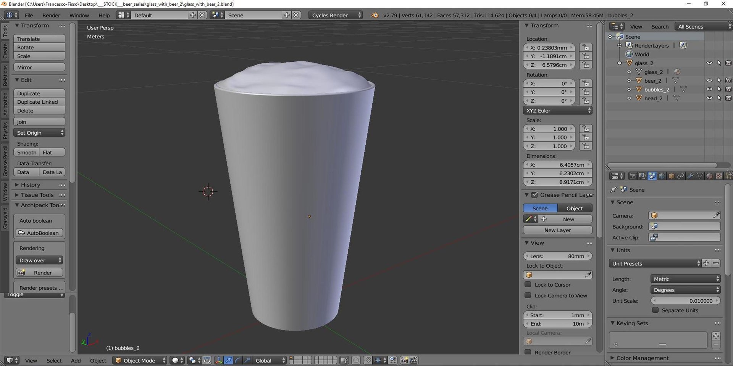
Task: Open the File menu
Action: coord(29,15)
